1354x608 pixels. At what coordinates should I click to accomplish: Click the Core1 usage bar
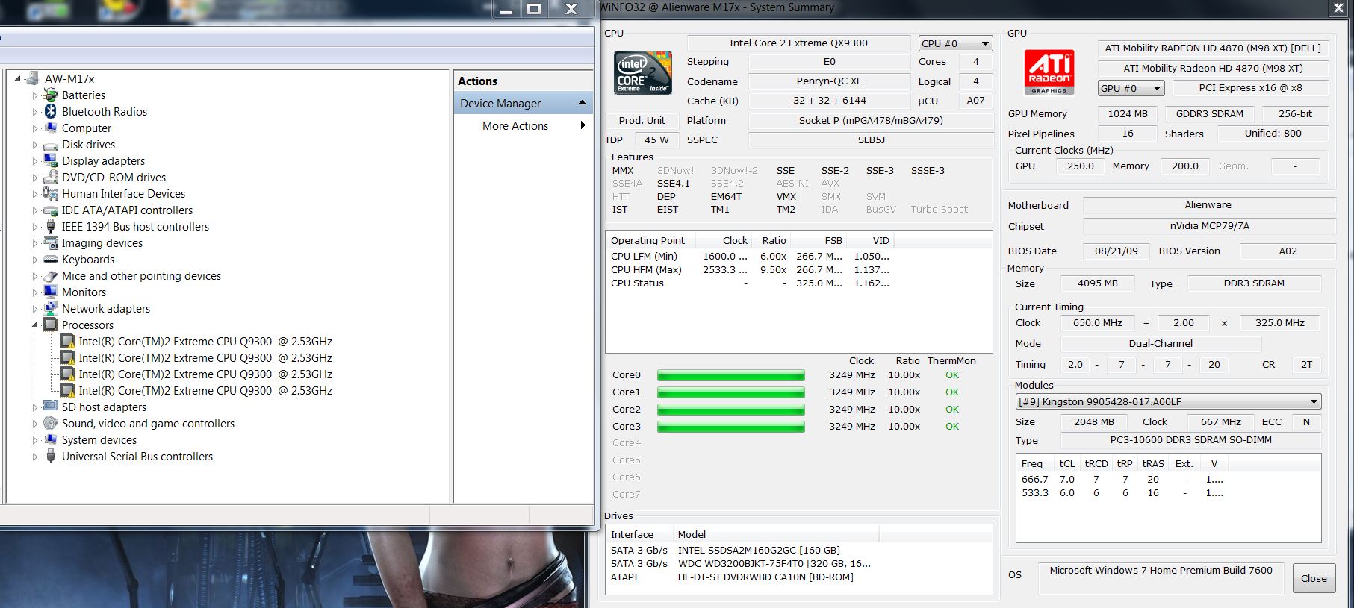731,392
